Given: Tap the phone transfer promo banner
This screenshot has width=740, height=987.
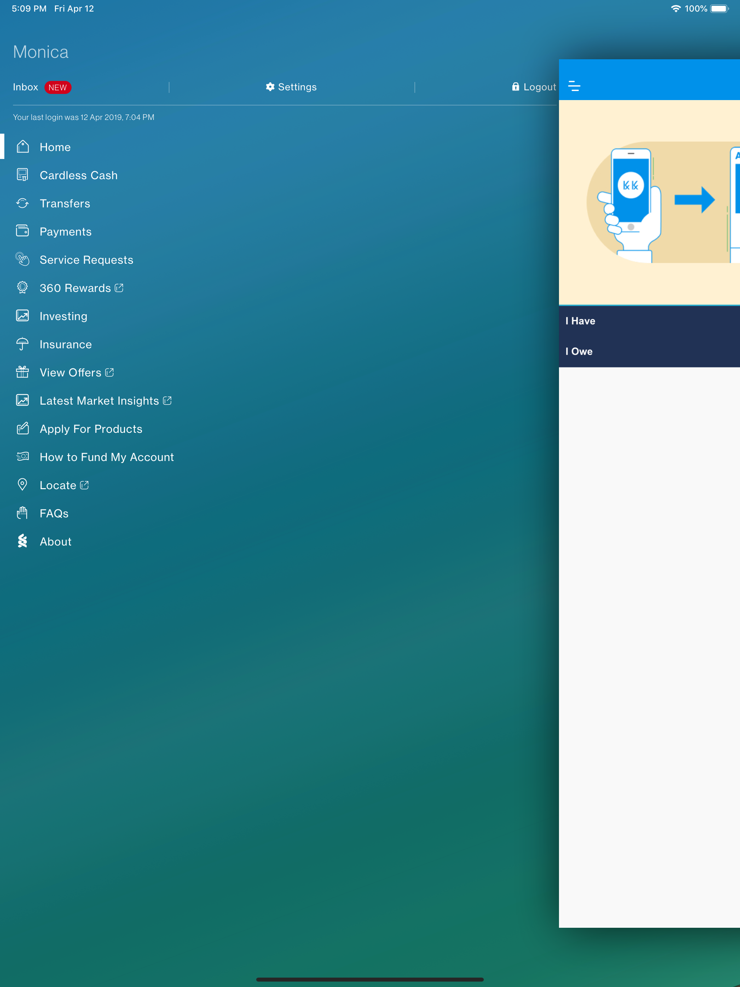Looking at the screenshot, I should coord(649,203).
